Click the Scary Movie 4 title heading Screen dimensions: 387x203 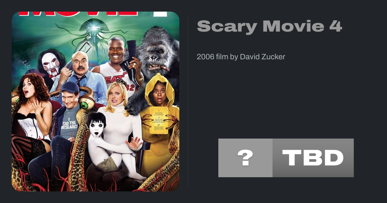(x=269, y=26)
